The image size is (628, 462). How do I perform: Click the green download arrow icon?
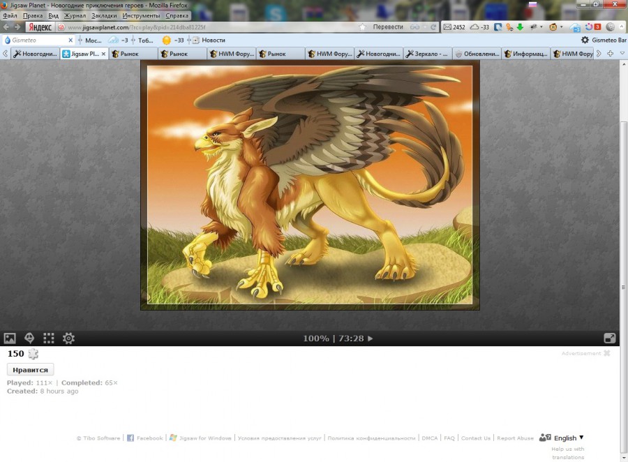point(520,27)
